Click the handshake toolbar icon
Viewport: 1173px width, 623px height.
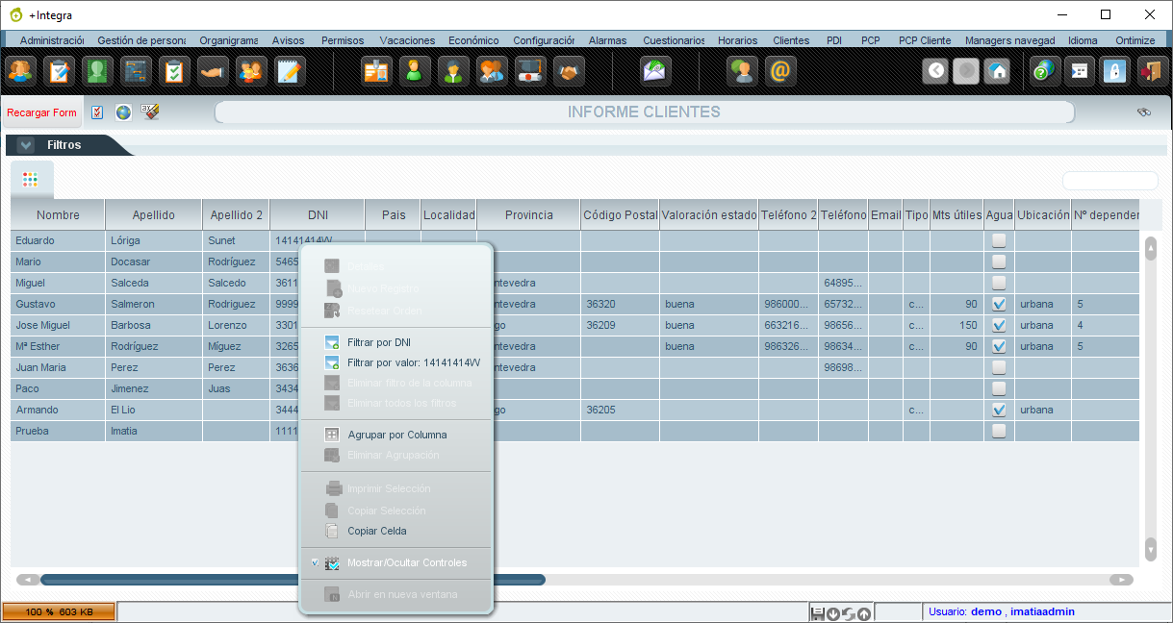click(x=569, y=71)
